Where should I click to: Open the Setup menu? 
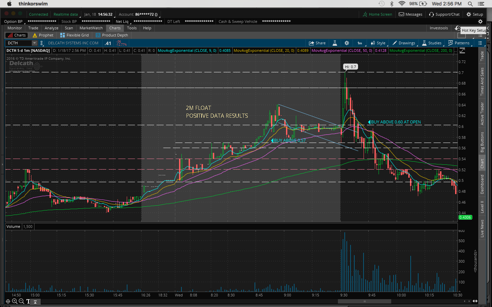point(475,14)
